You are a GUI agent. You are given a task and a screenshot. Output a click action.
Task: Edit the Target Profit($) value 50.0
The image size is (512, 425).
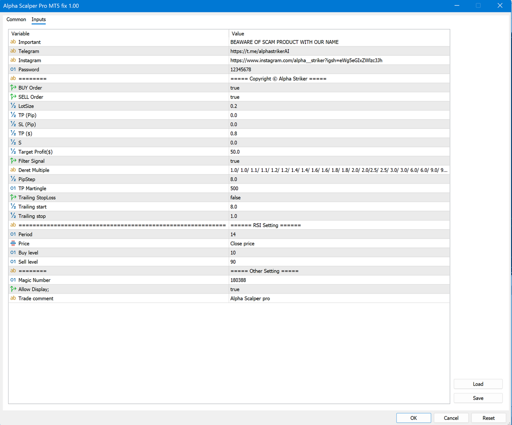339,152
